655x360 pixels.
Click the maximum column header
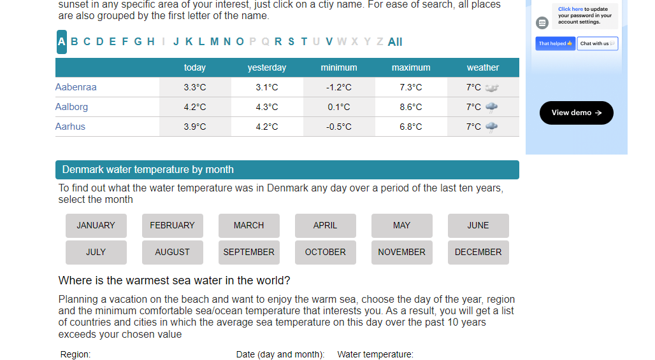coord(411,67)
